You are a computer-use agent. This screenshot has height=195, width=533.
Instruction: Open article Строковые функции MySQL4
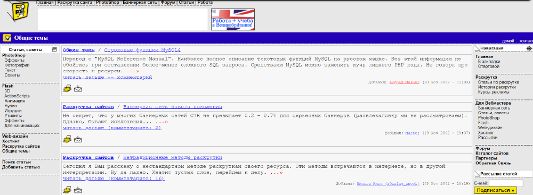pyautogui.click(x=142, y=50)
